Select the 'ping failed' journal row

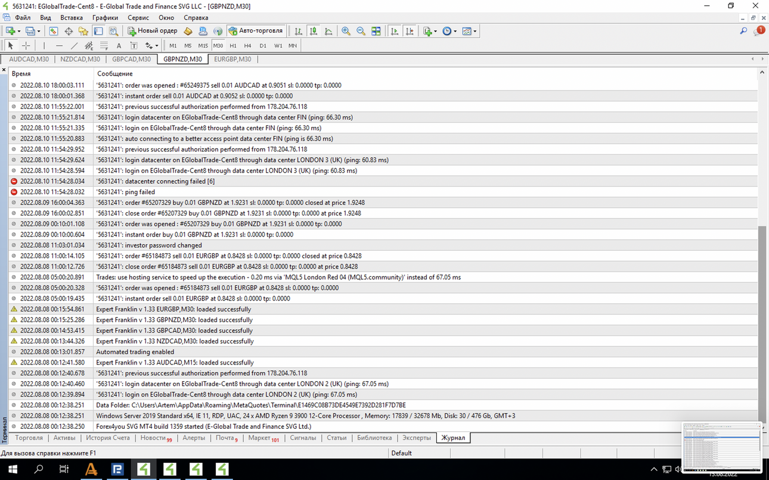click(x=383, y=192)
